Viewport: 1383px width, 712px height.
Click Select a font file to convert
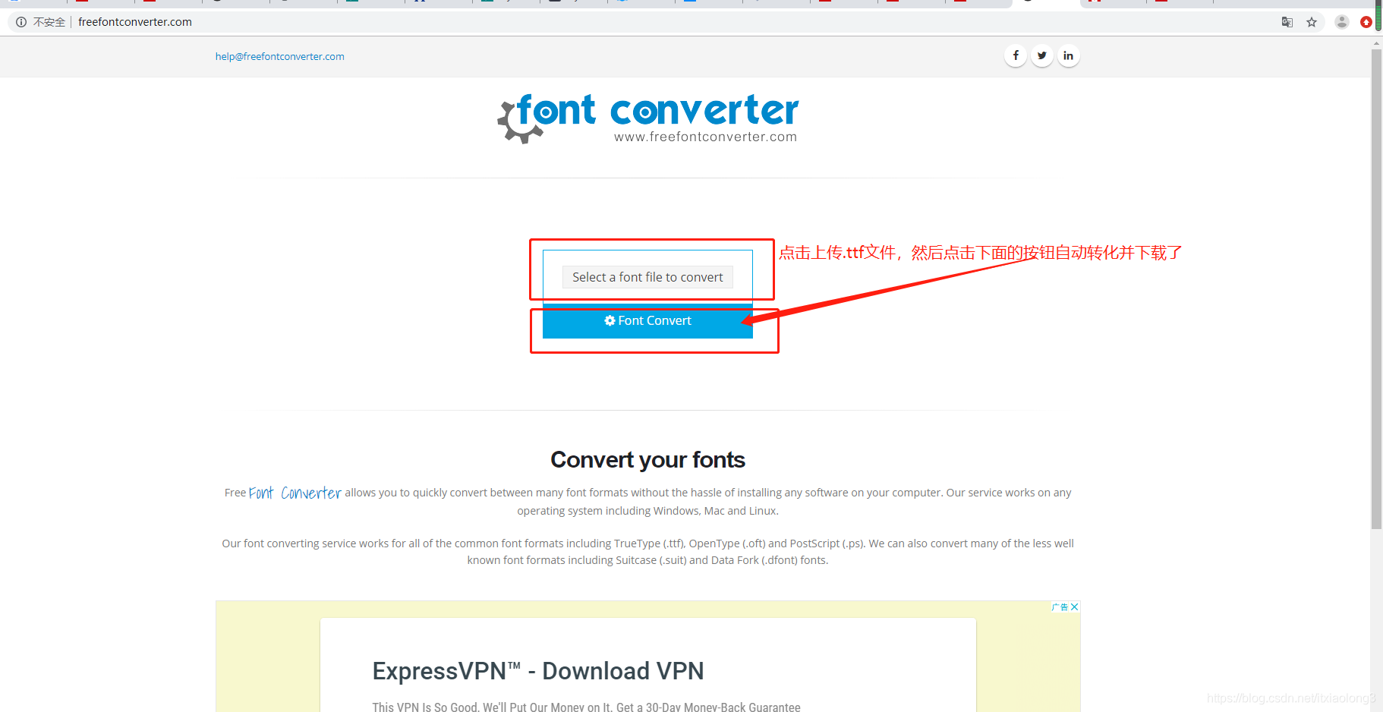[x=647, y=277]
